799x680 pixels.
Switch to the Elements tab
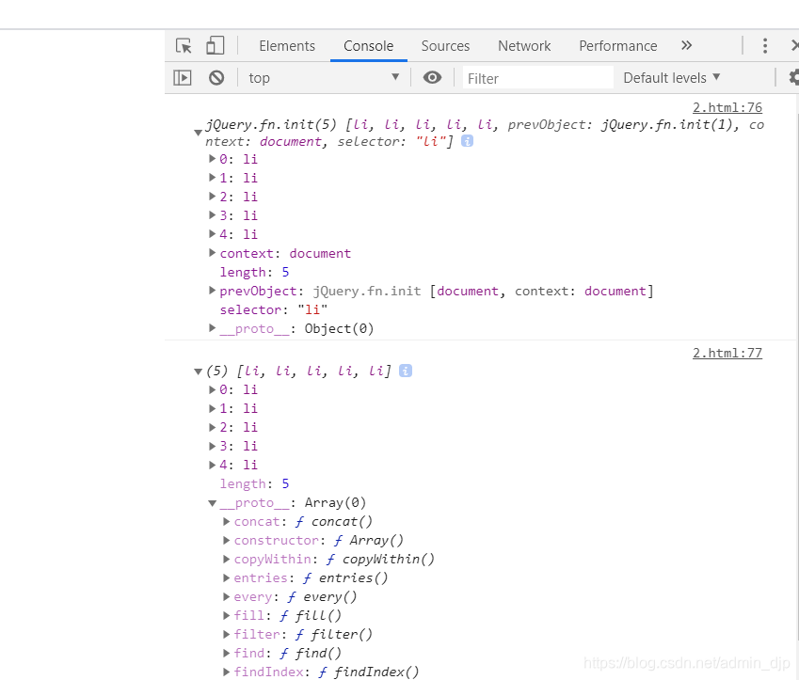pos(287,46)
